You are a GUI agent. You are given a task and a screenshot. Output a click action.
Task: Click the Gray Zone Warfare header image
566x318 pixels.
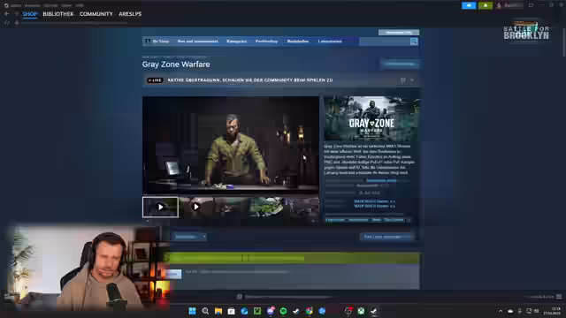[371, 118]
